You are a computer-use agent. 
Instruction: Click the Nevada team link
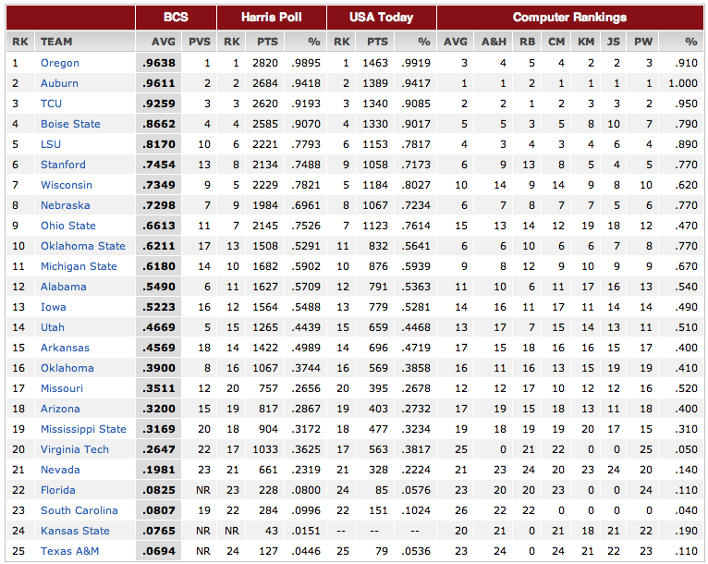click(x=60, y=469)
